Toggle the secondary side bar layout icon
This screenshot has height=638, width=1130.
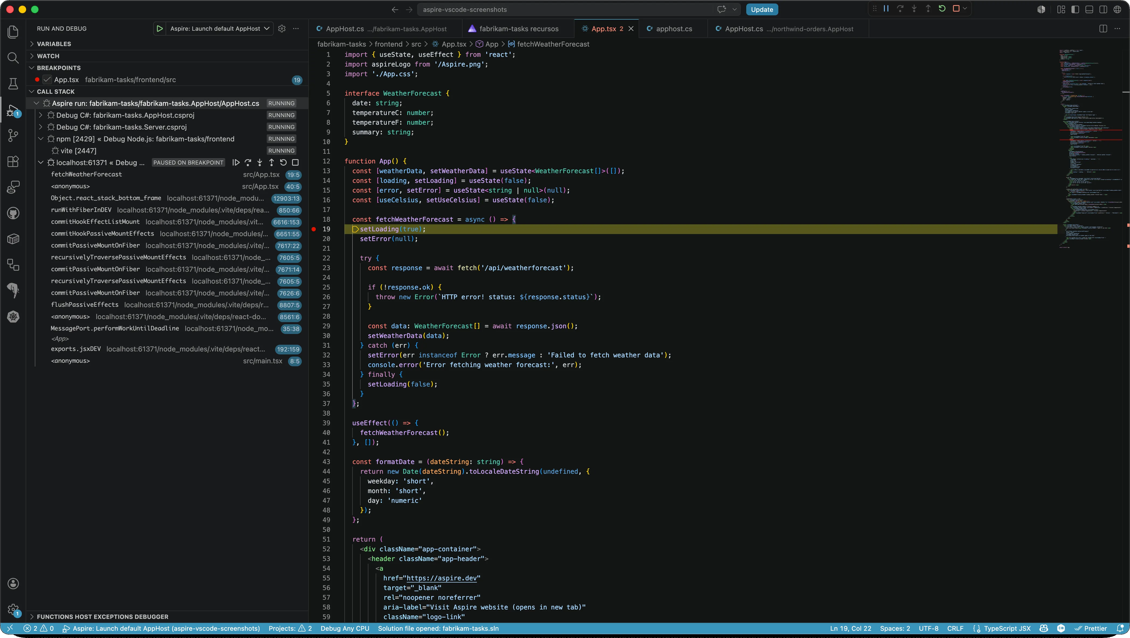tap(1103, 10)
